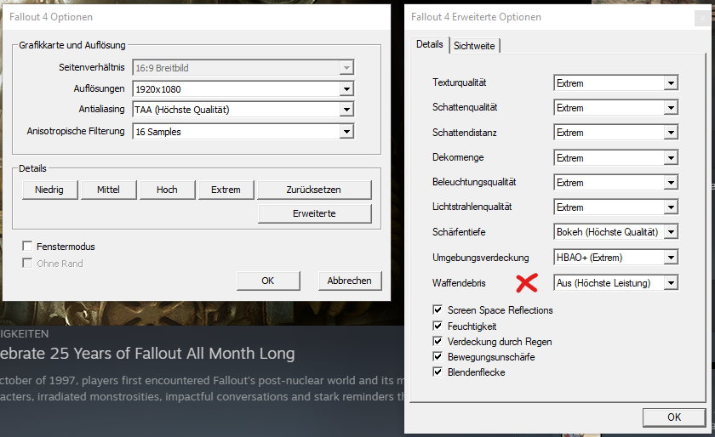Expand the Lichtstrahlenqualität dropdown
This screenshot has height=437, width=715.
(615, 207)
